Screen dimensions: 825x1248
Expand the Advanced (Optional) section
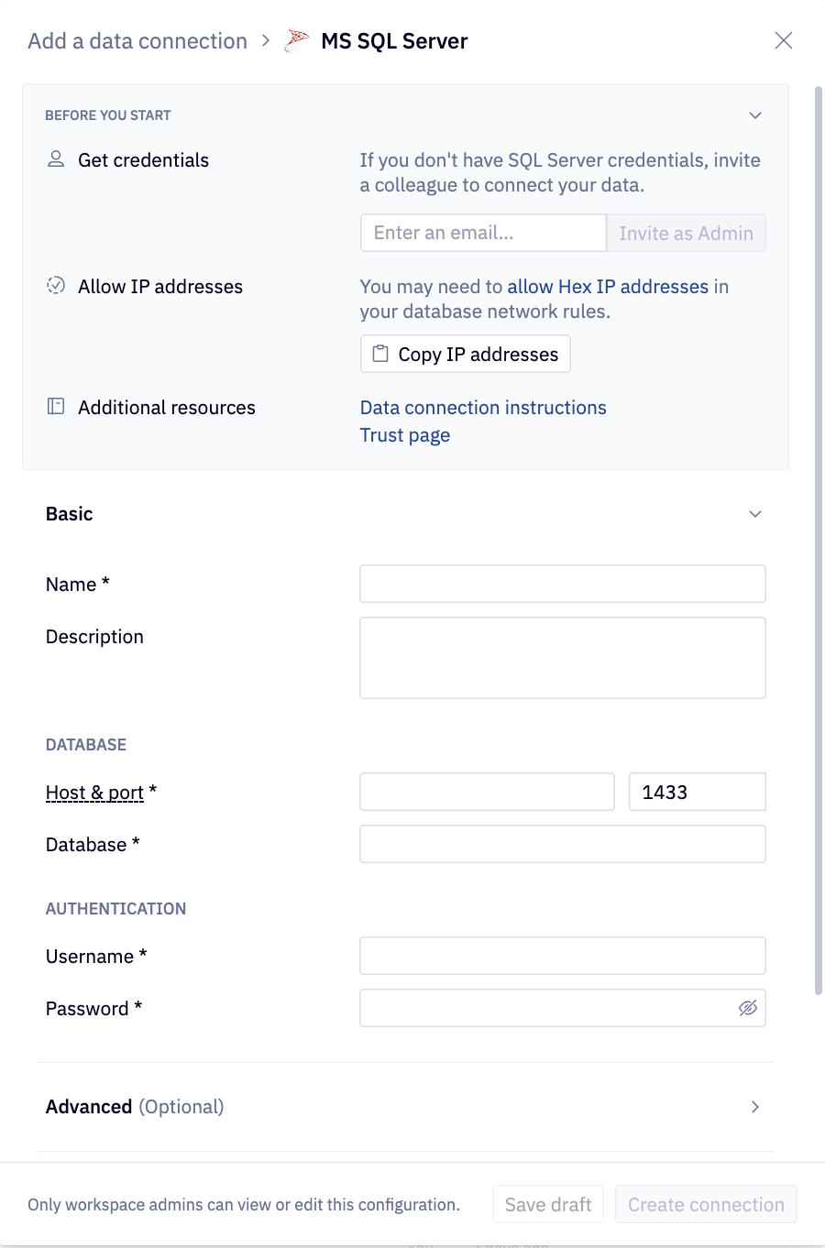point(755,1107)
